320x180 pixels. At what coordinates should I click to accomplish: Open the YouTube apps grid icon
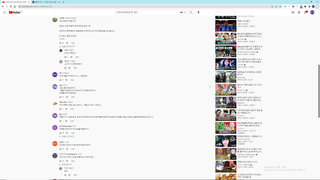[299, 12]
